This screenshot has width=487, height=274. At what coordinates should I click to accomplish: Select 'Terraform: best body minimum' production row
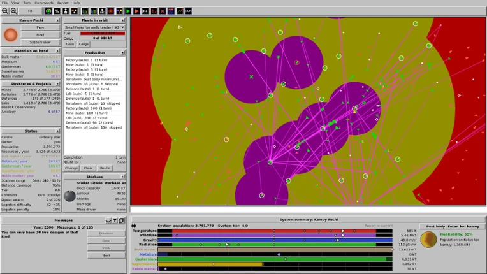tap(94, 79)
